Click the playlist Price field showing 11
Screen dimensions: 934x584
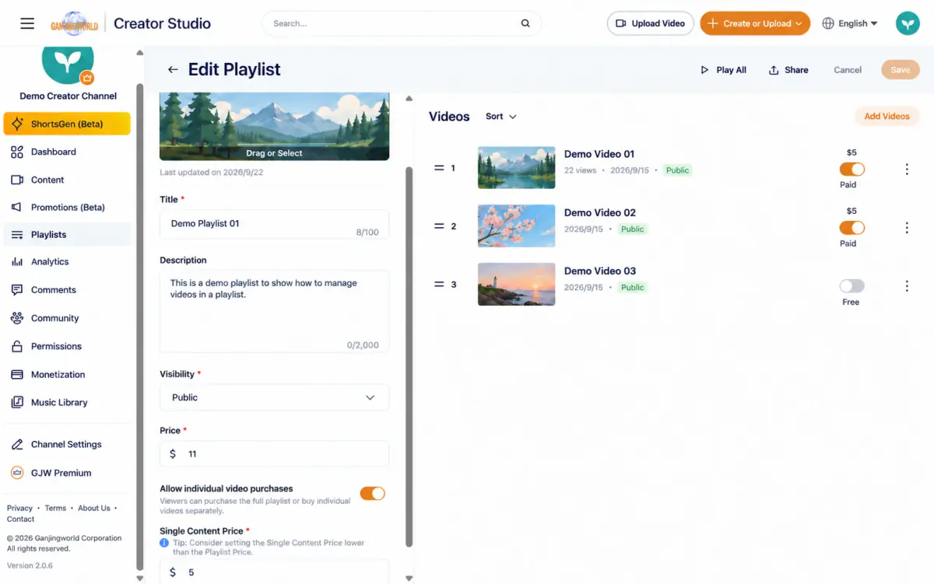[274, 454]
